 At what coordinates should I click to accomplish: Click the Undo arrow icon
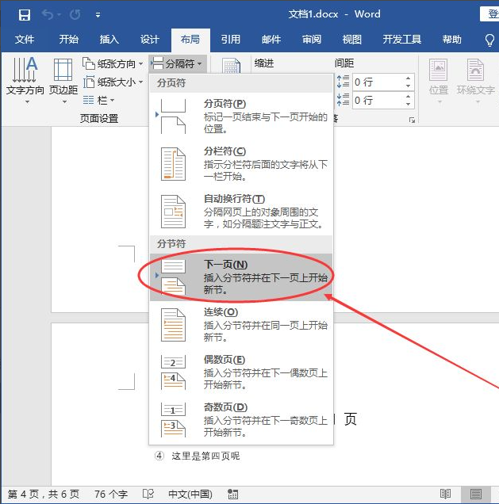click(48, 14)
